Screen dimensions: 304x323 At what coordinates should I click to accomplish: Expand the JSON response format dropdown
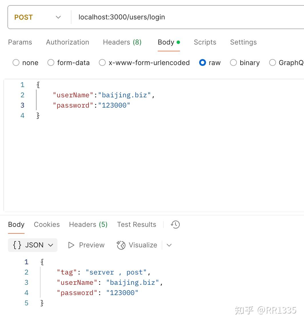51,245
